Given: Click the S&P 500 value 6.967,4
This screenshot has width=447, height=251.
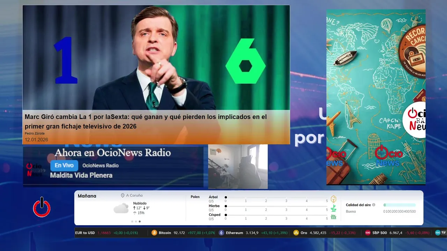Looking at the screenshot, I should 396,233.
